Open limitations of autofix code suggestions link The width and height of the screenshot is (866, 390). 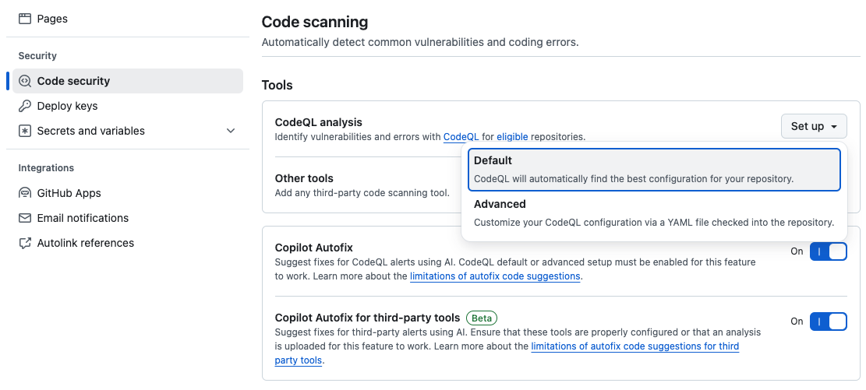495,276
